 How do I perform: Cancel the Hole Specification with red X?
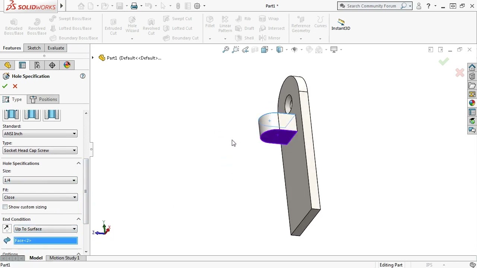click(x=15, y=86)
